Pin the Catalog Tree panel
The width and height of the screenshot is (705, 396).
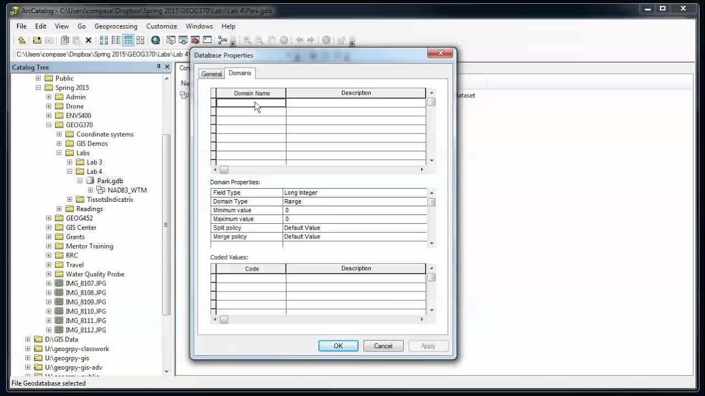[x=159, y=67]
